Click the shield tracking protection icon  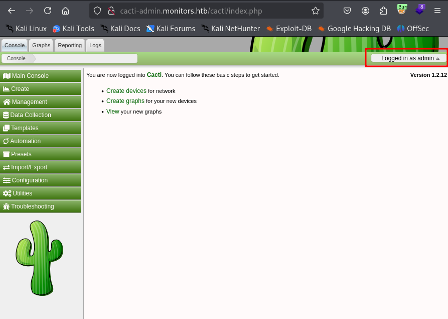click(x=97, y=11)
